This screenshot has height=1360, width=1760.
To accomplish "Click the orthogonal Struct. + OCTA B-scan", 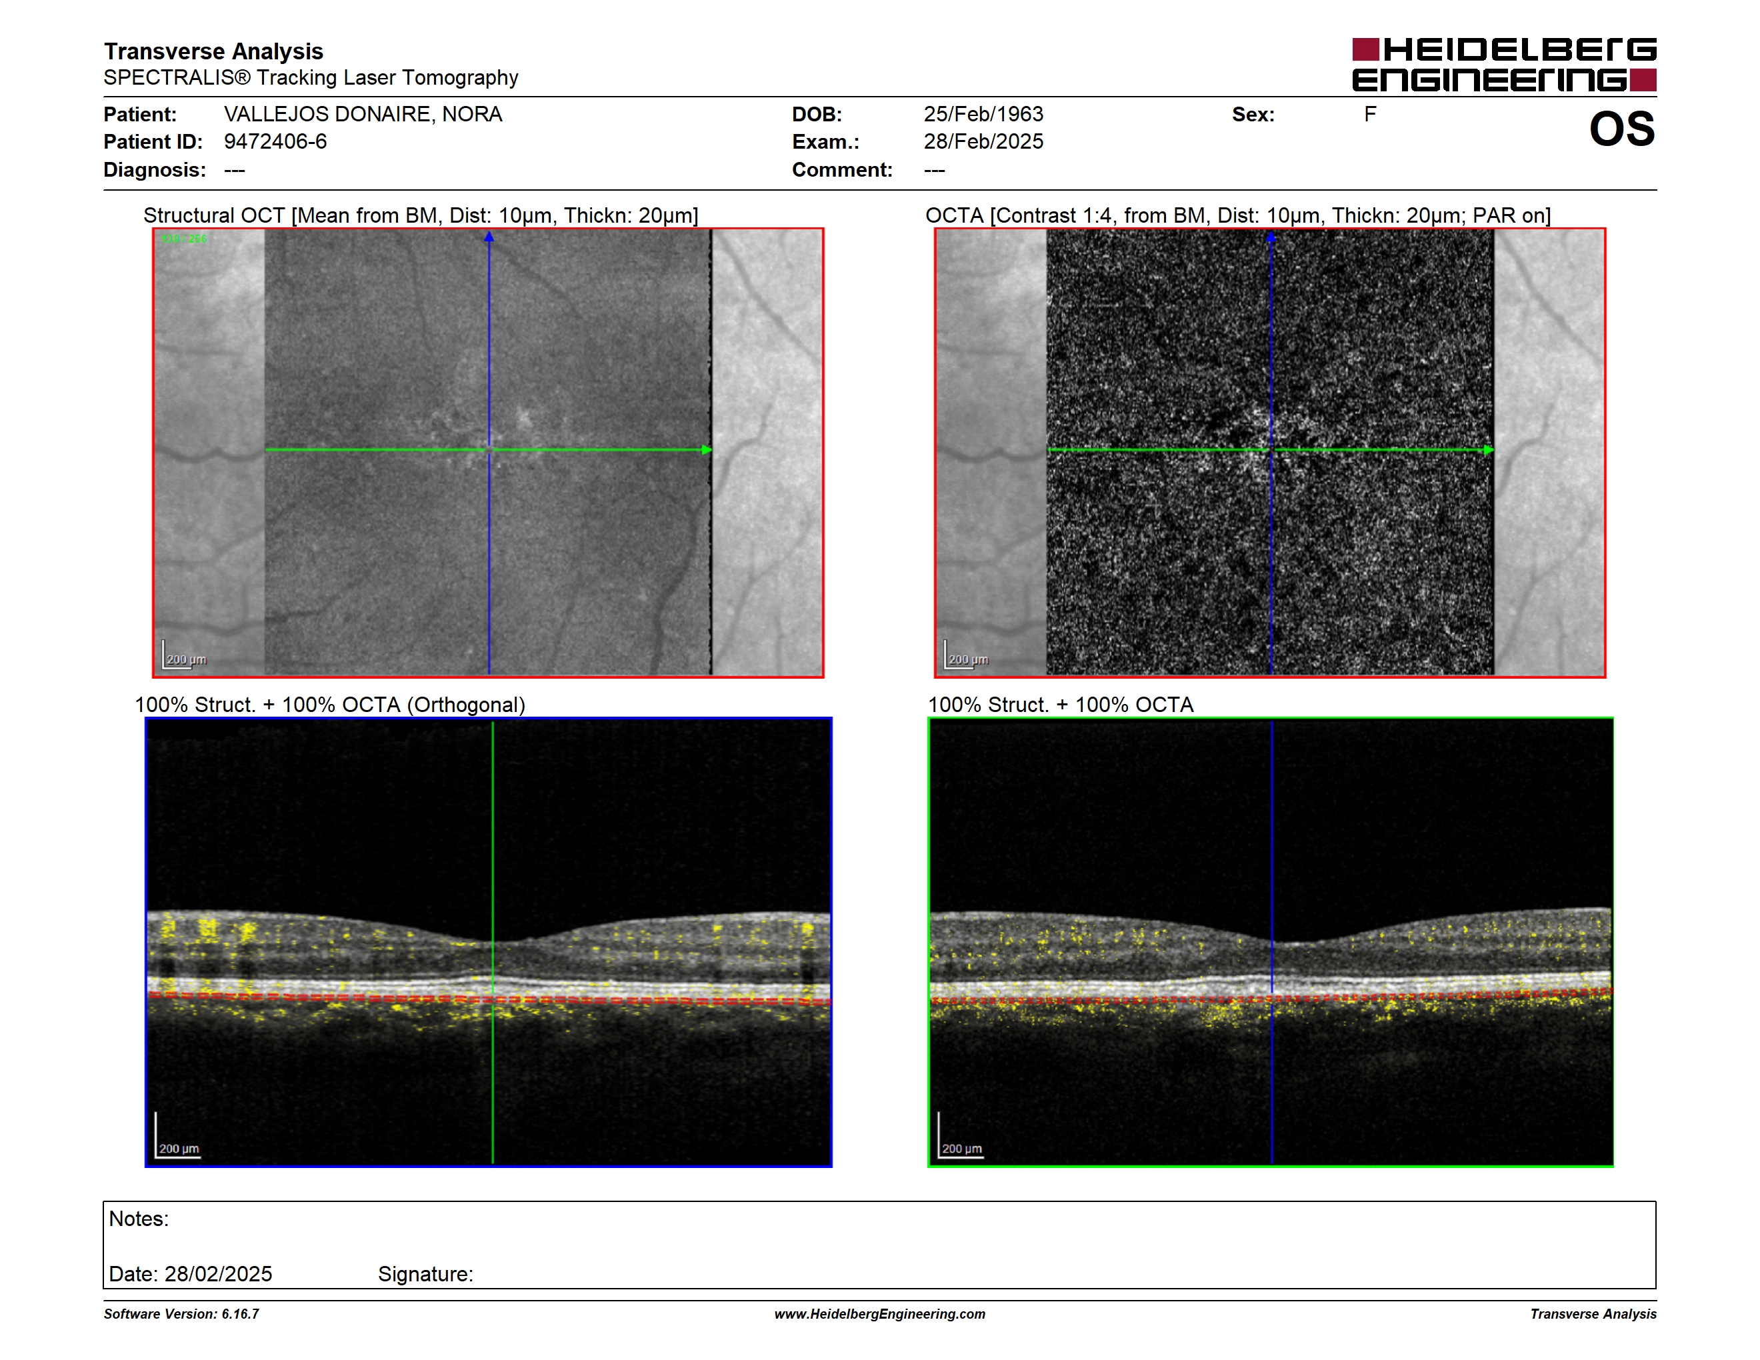I will [489, 942].
